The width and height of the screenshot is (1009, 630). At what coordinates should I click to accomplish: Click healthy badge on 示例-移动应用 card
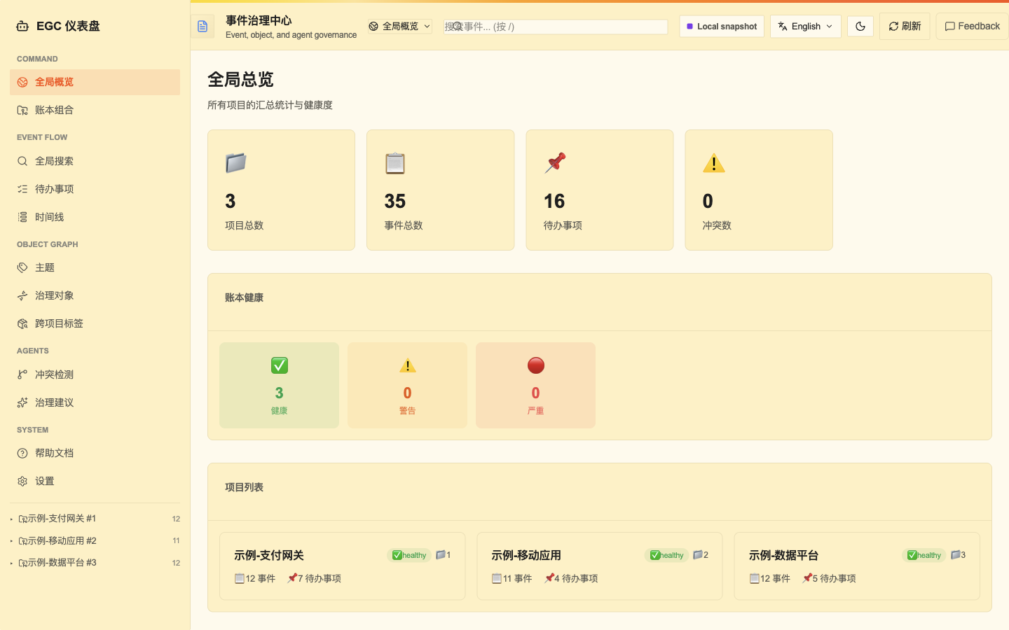point(666,555)
